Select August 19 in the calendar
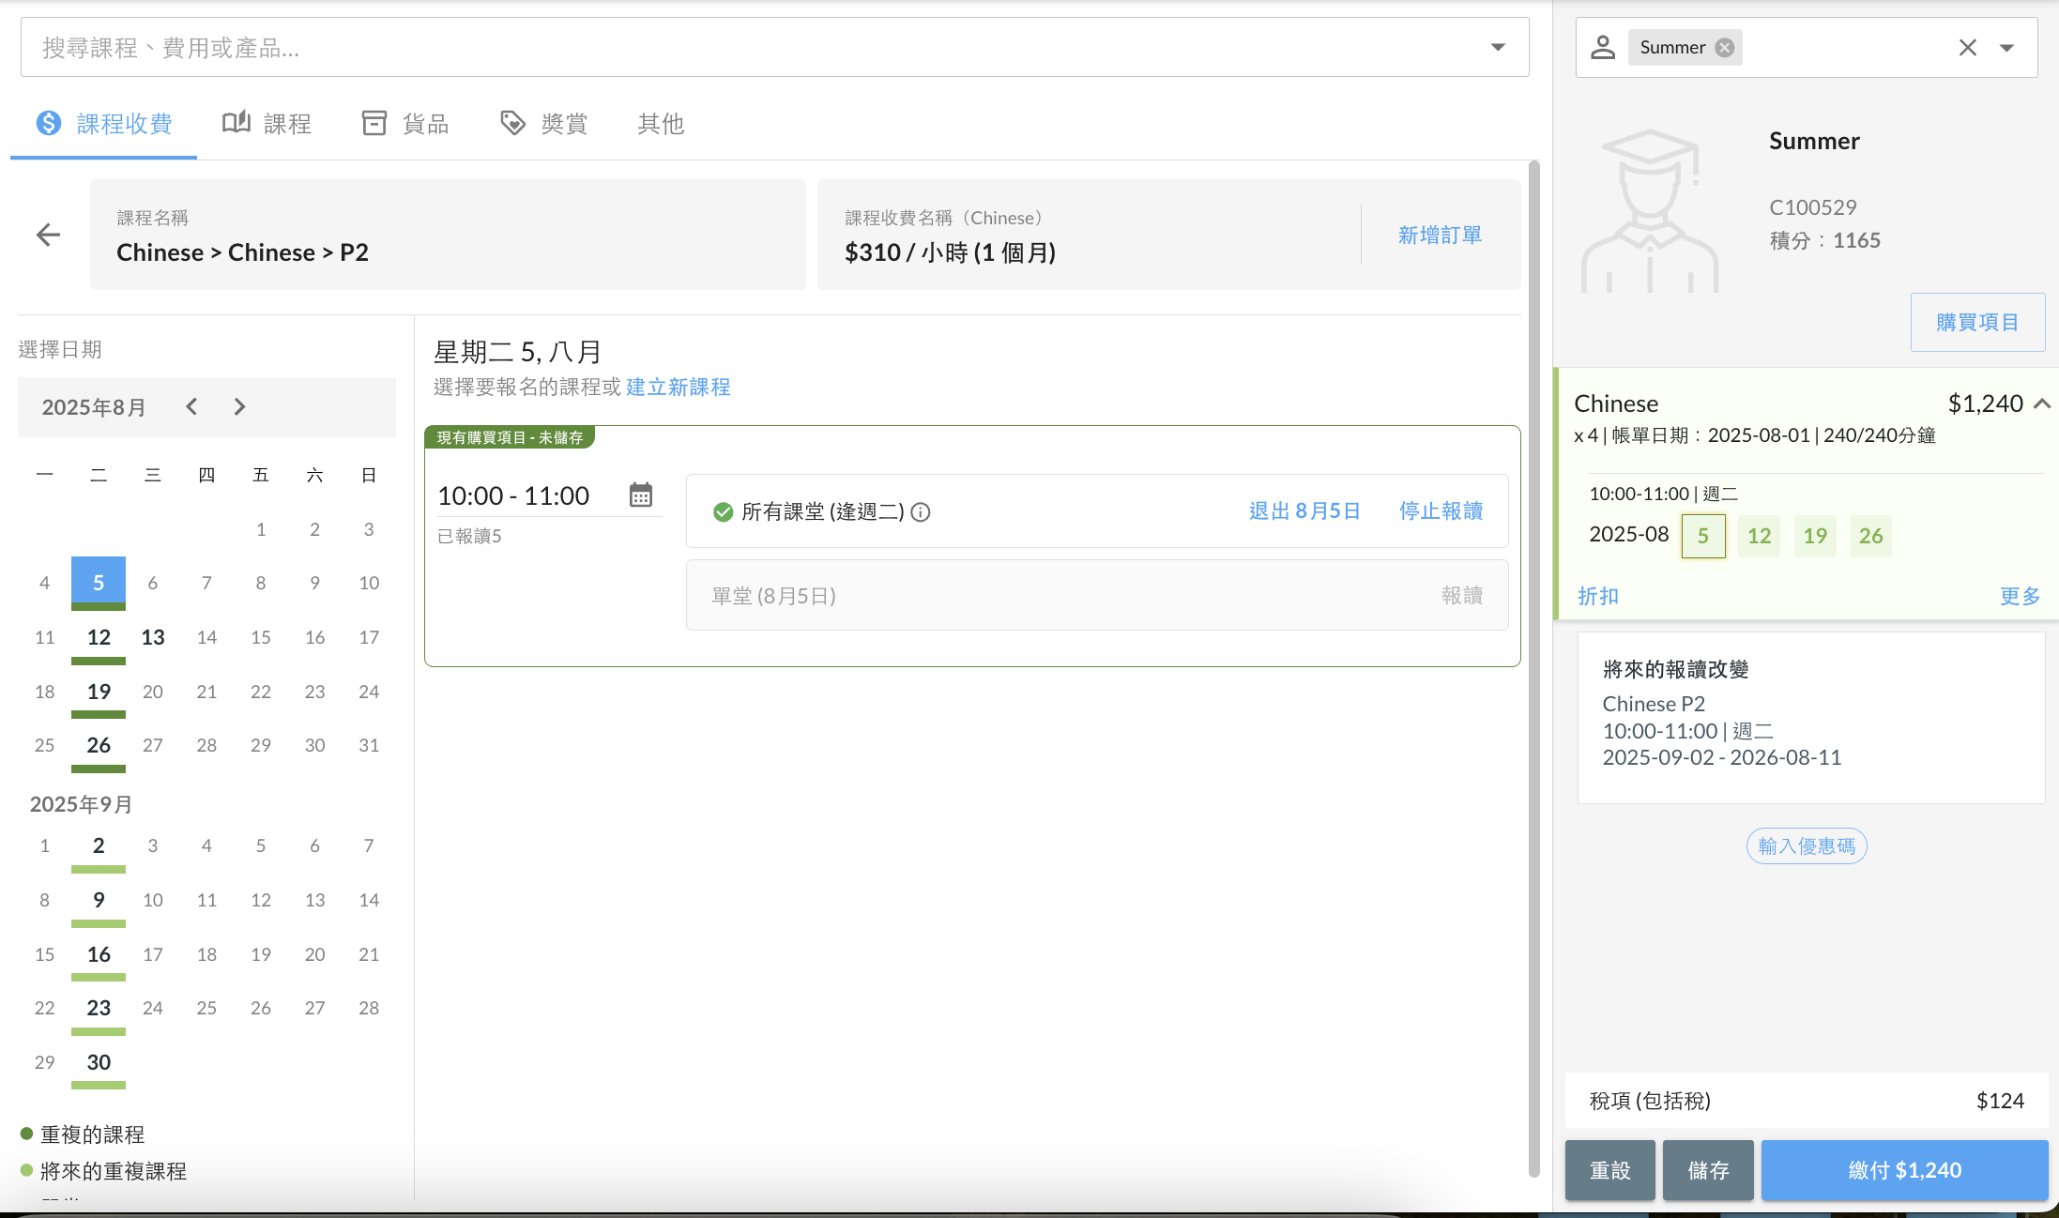Screen dimensions: 2059x1218 tap(99, 692)
